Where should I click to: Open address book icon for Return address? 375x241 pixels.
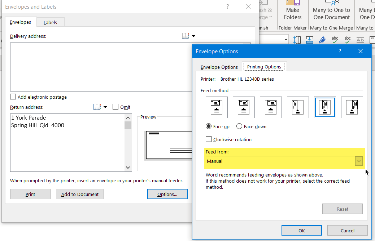coord(97,107)
